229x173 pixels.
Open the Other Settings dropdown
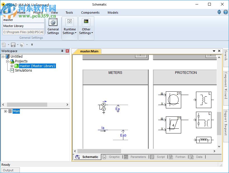coord(86,28)
